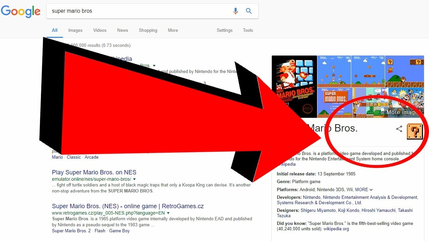The height and width of the screenshot is (241, 429).
Task: Open the Mario sitelink
Action: [x=57, y=157]
